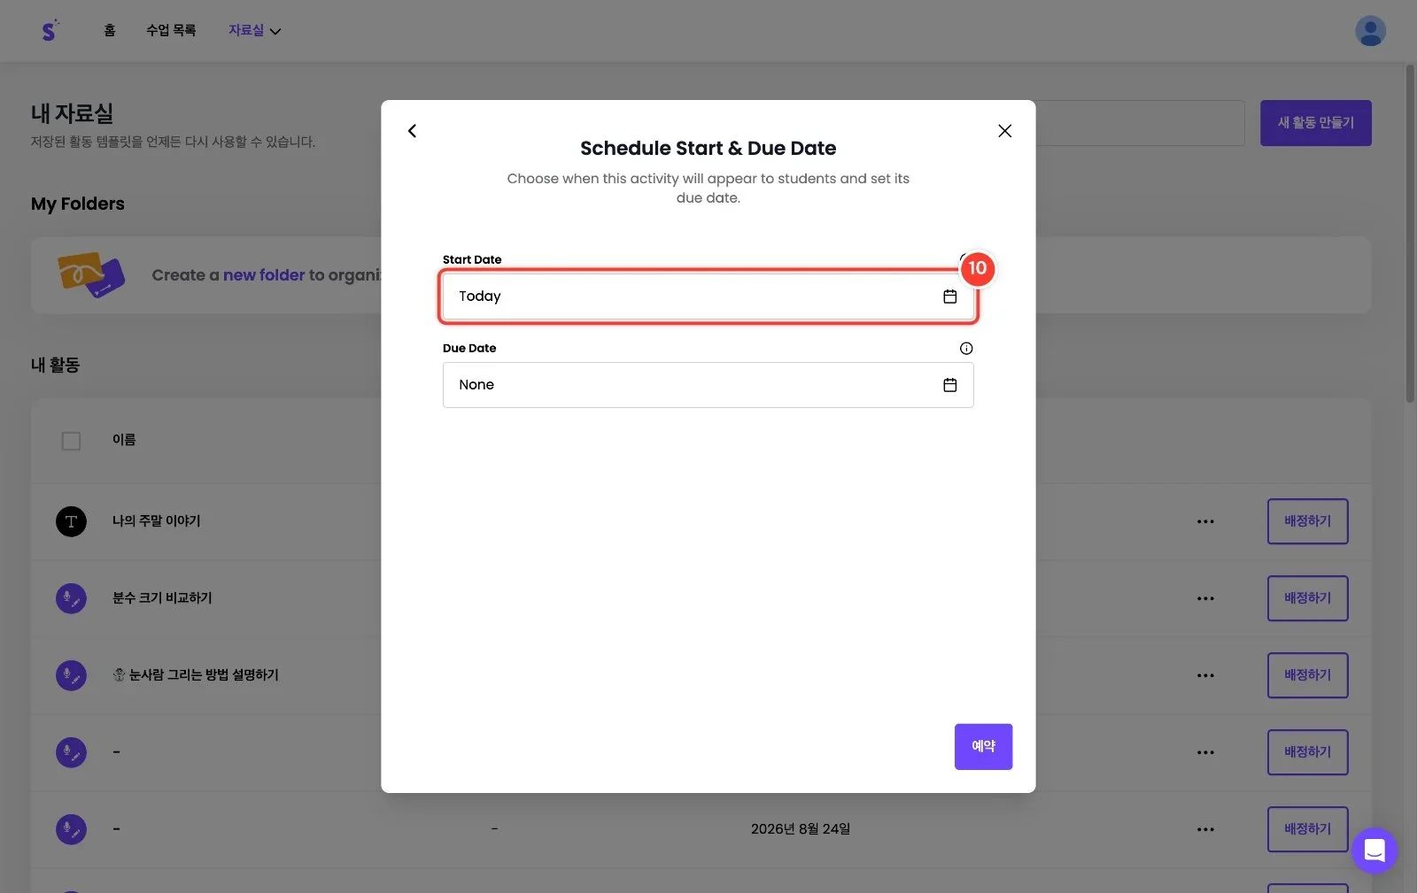Click the T icon of 나의 주말 이야기
The image size is (1417, 893).
click(71, 521)
